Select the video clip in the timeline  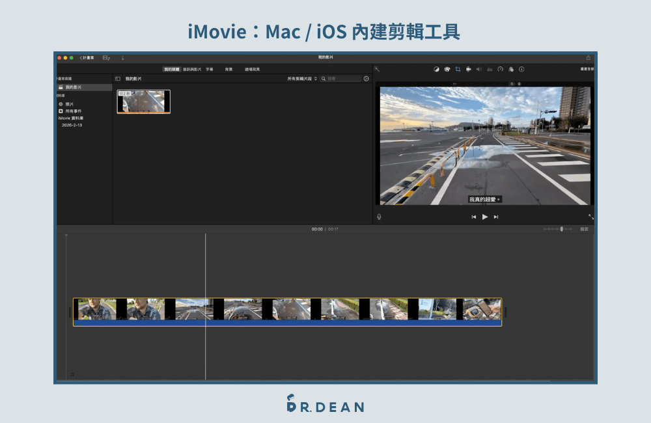(287, 312)
